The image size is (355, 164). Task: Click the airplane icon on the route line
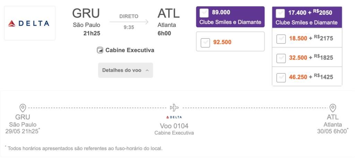click(174, 108)
